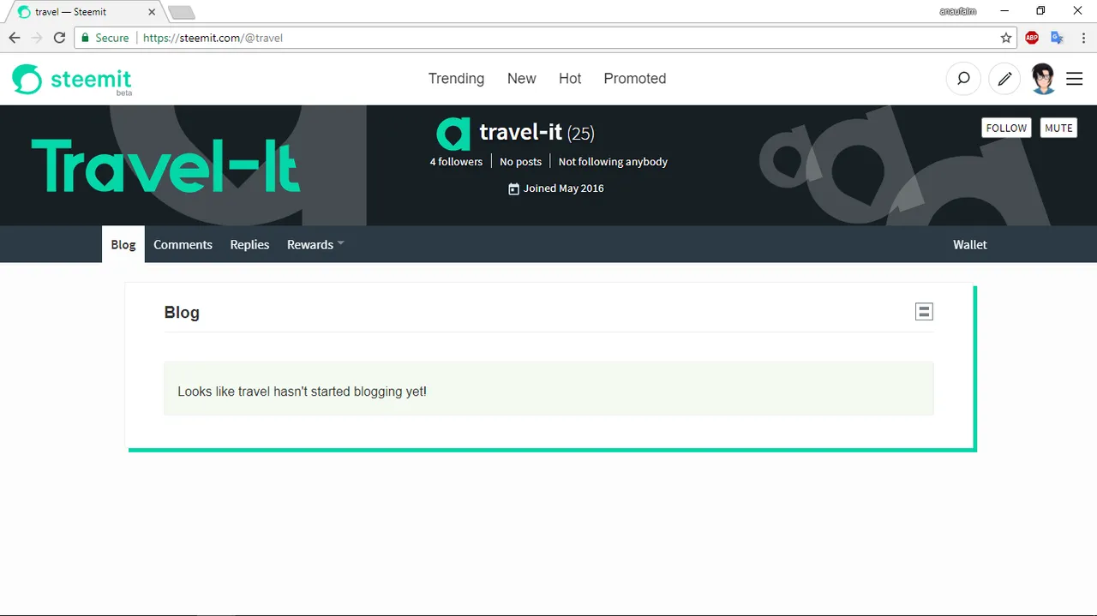Click the Chrome profile name button
The image size is (1097, 616).
click(x=957, y=11)
